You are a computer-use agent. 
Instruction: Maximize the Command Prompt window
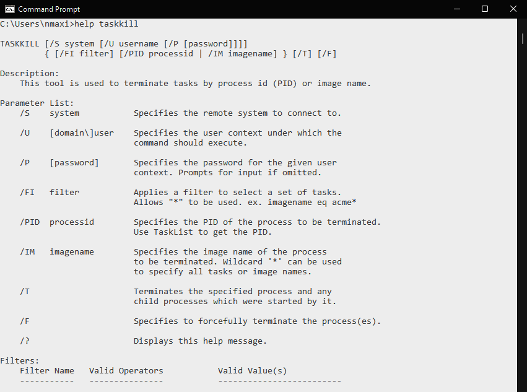pyautogui.click(x=485, y=9)
